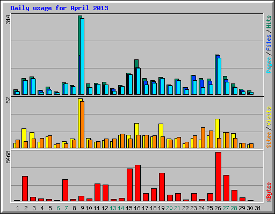Select green weekend day label 13
The width and height of the screenshot is (275, 214).
point(113,208)
